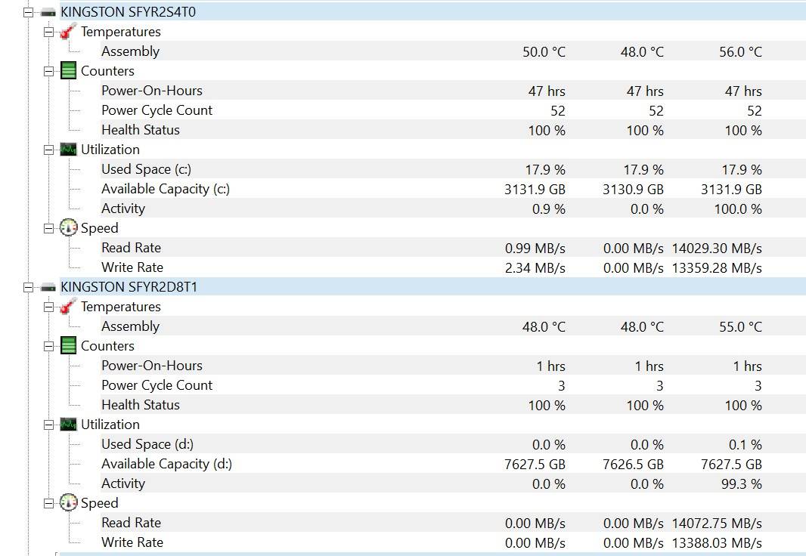Collapse the KINGSTON SFYR2D8T1 tree node

point(29,288)
